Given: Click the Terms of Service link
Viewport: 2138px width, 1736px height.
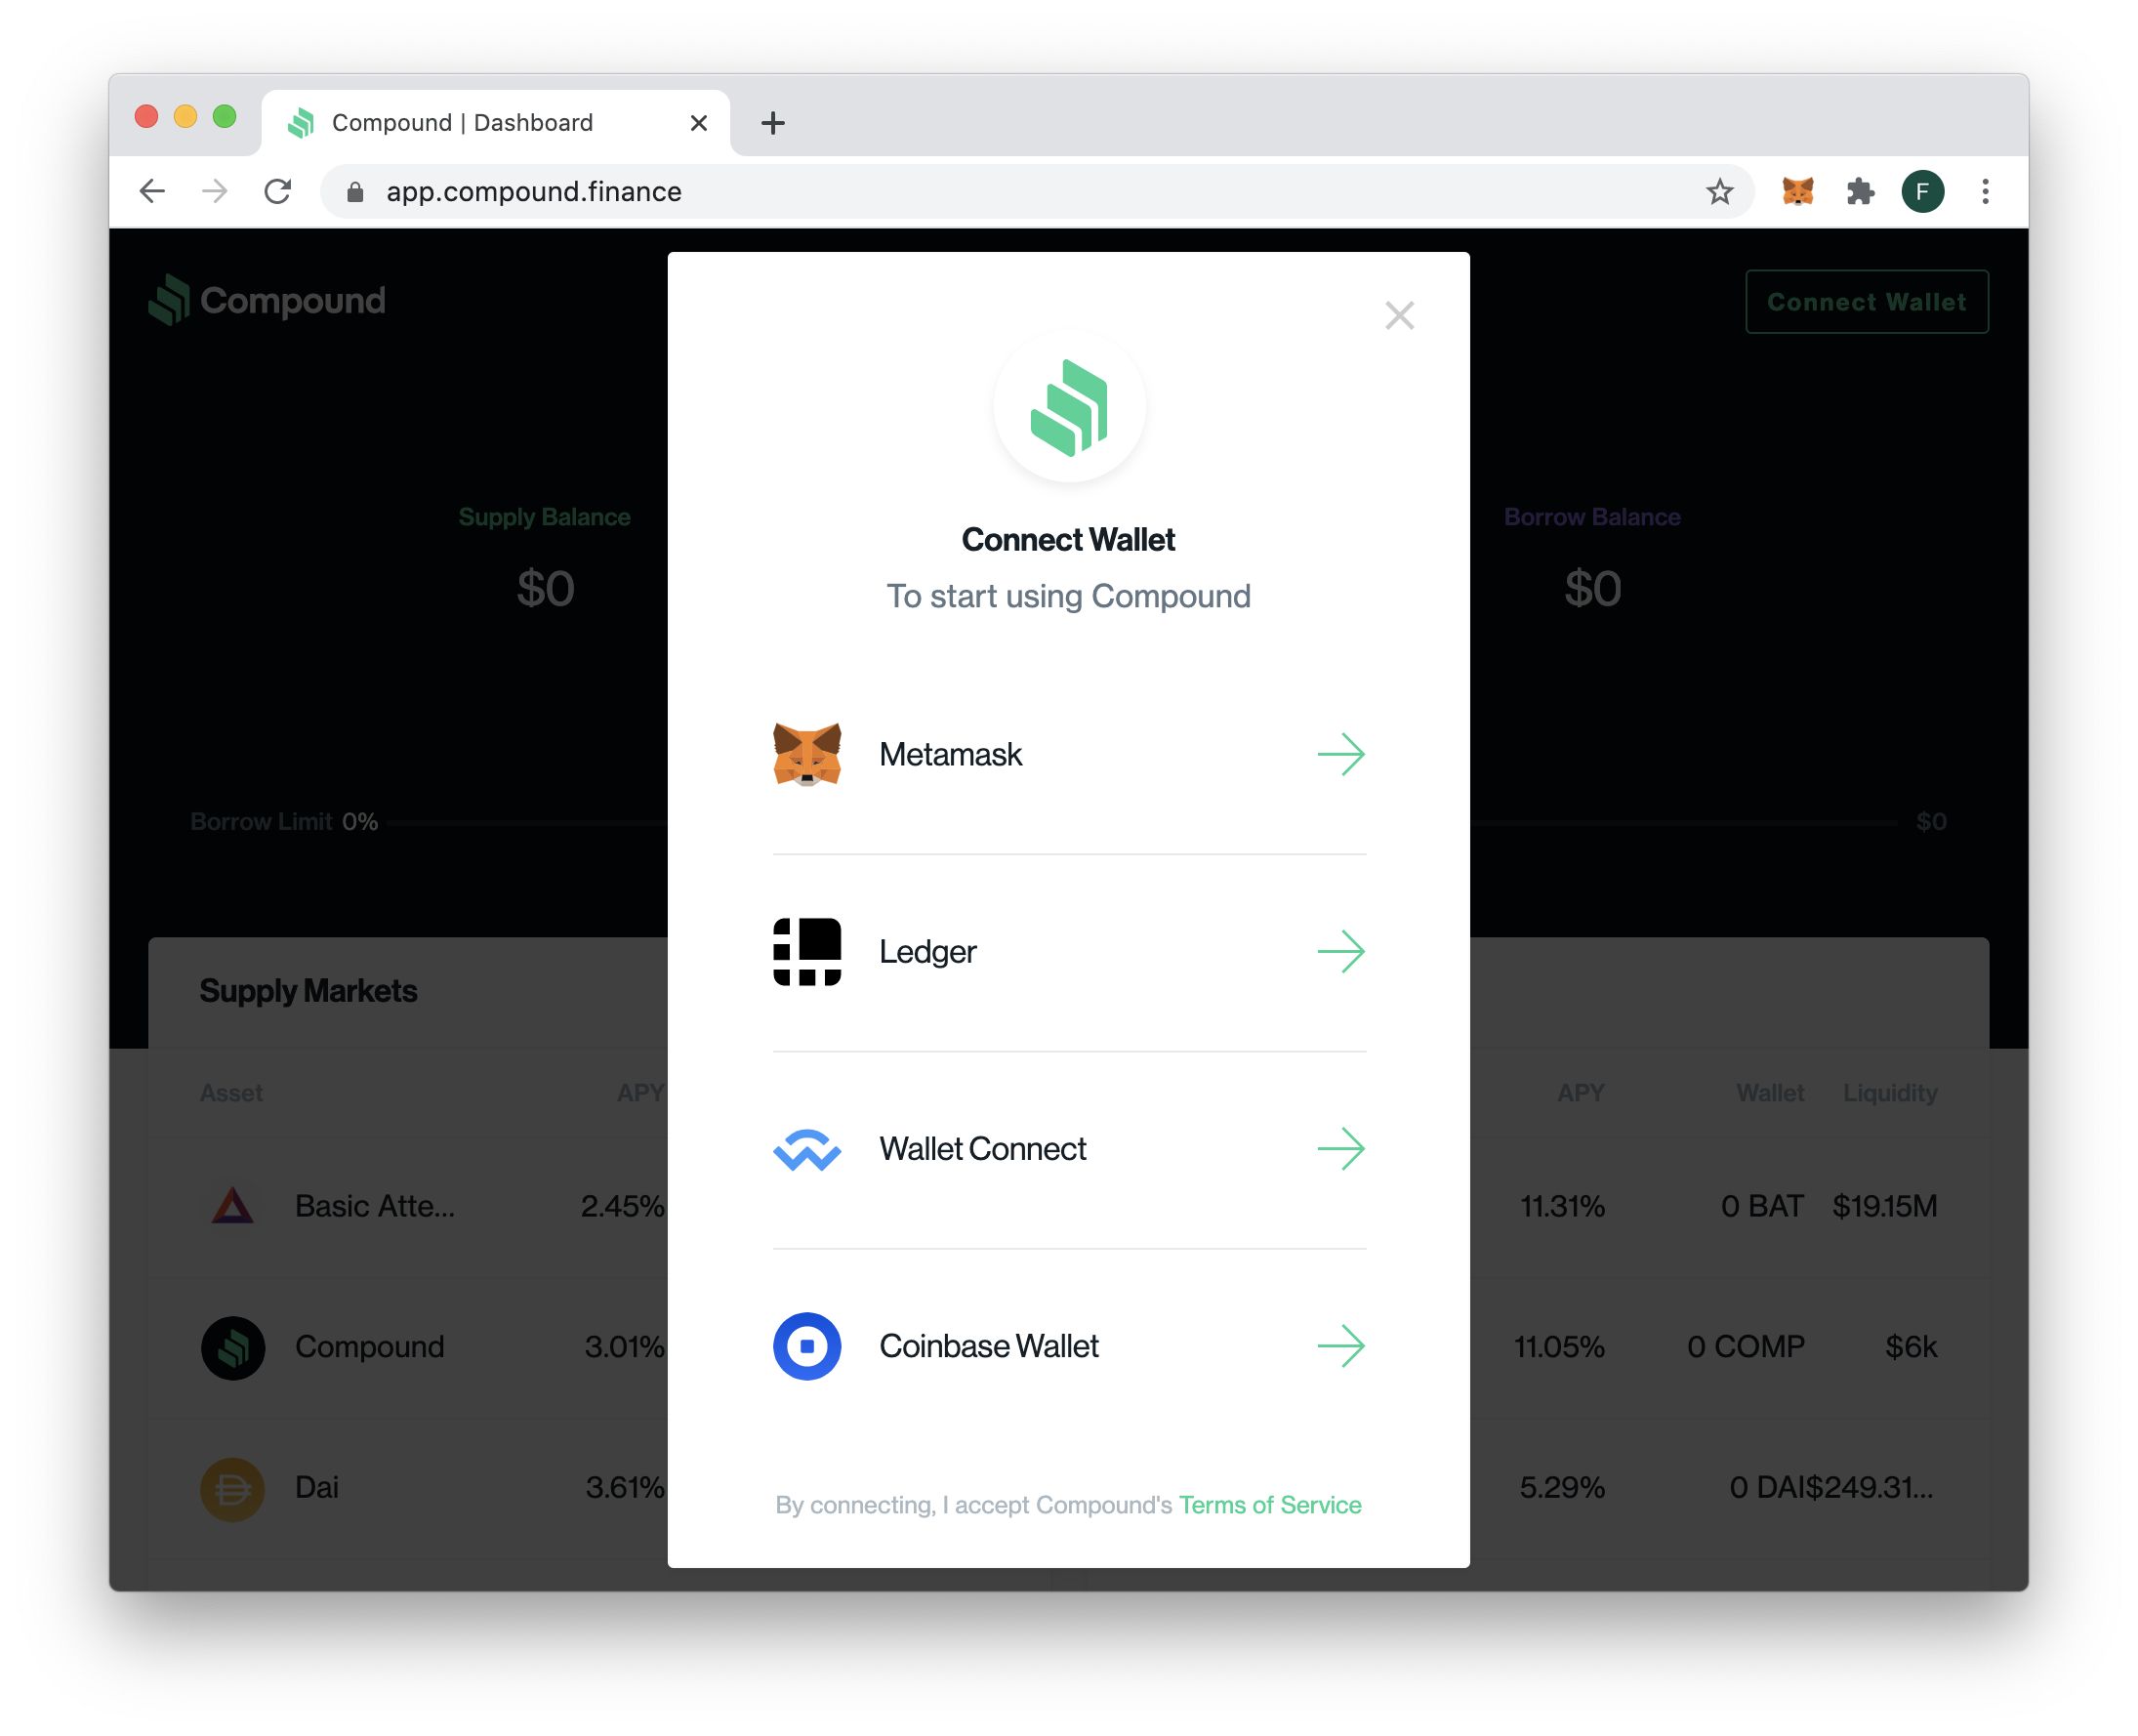Looking at the screenshot, I should [x=1268, y=1503].
